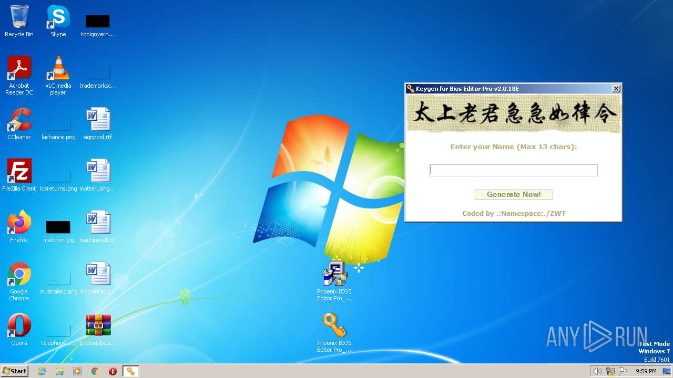
Task: Open the Action Center flag icon
Action: (623, 371)
